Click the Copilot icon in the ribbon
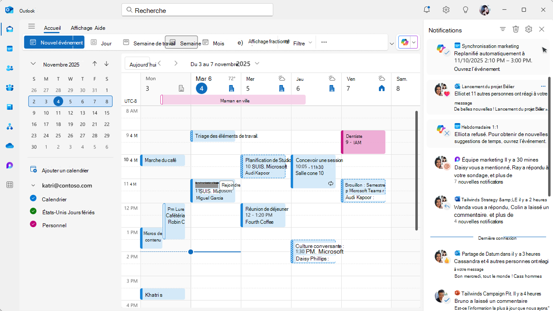This screenshot has height=311, width=553. click(404, 42)
